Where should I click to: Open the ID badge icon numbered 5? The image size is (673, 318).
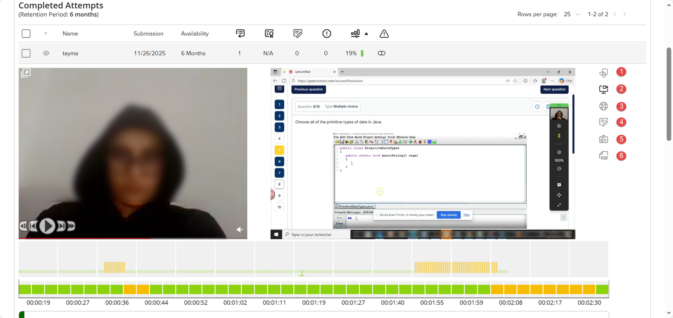point(604,139)
